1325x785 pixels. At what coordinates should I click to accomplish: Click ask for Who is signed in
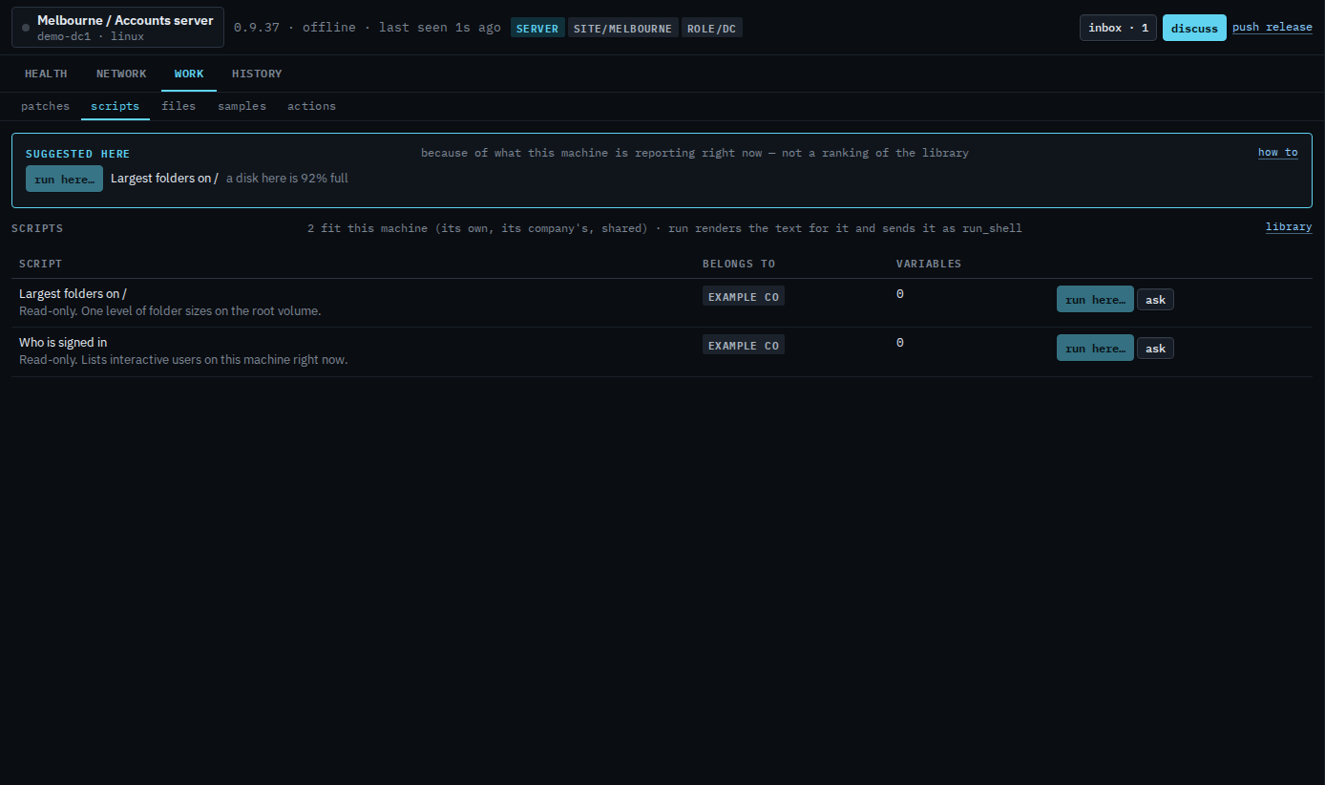click(1155, 349)
